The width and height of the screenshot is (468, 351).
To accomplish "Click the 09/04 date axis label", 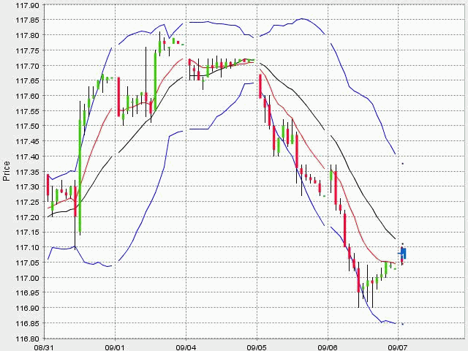I will (186, 347).
